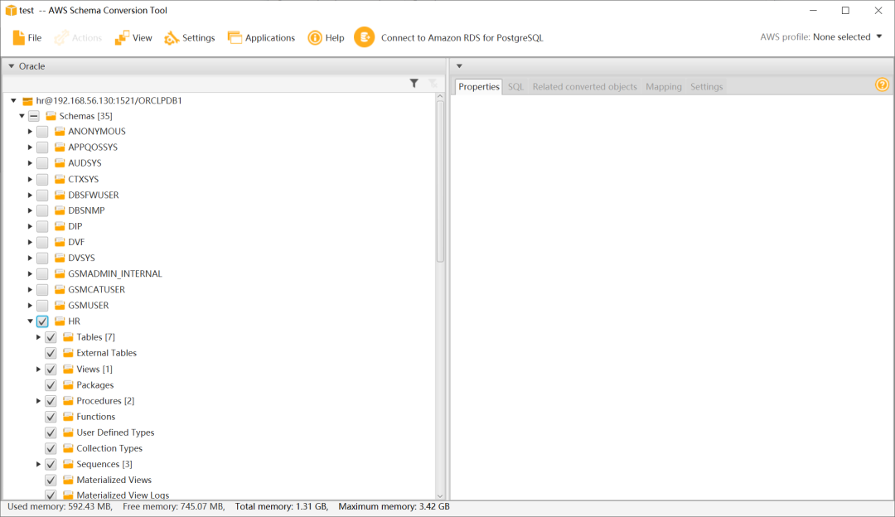Image resolution: width=895 pixels, height=517 pixels.
Task: Open the Related converted objects tab
Action: 584,87
